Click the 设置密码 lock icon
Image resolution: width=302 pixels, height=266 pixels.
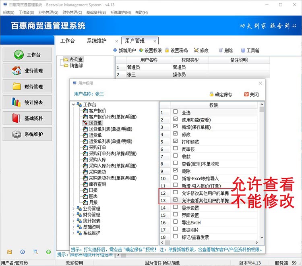coord(167,50)
